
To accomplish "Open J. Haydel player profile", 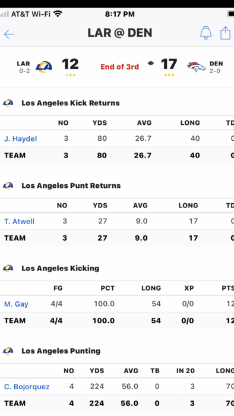I will 20,138.
